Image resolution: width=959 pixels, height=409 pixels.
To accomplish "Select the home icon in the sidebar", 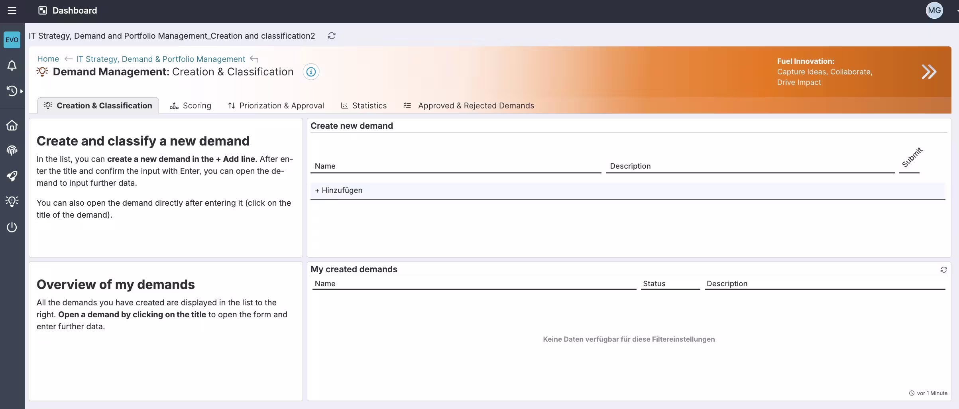I will pos(12,125).
